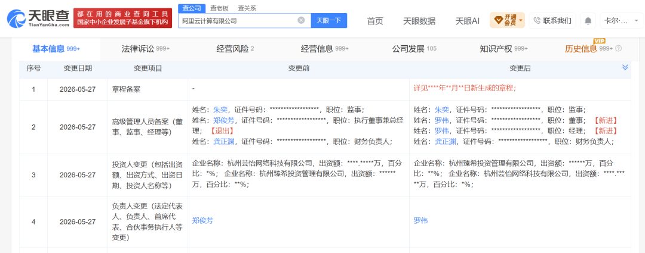Open 龚正渊 link in 变更前 column
The image size is (645, 253).
pos(224,142)
